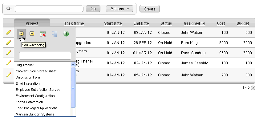This screenshot has height=117, width=259.
Task: Click the Go button
Action: [x=93, y=9]
